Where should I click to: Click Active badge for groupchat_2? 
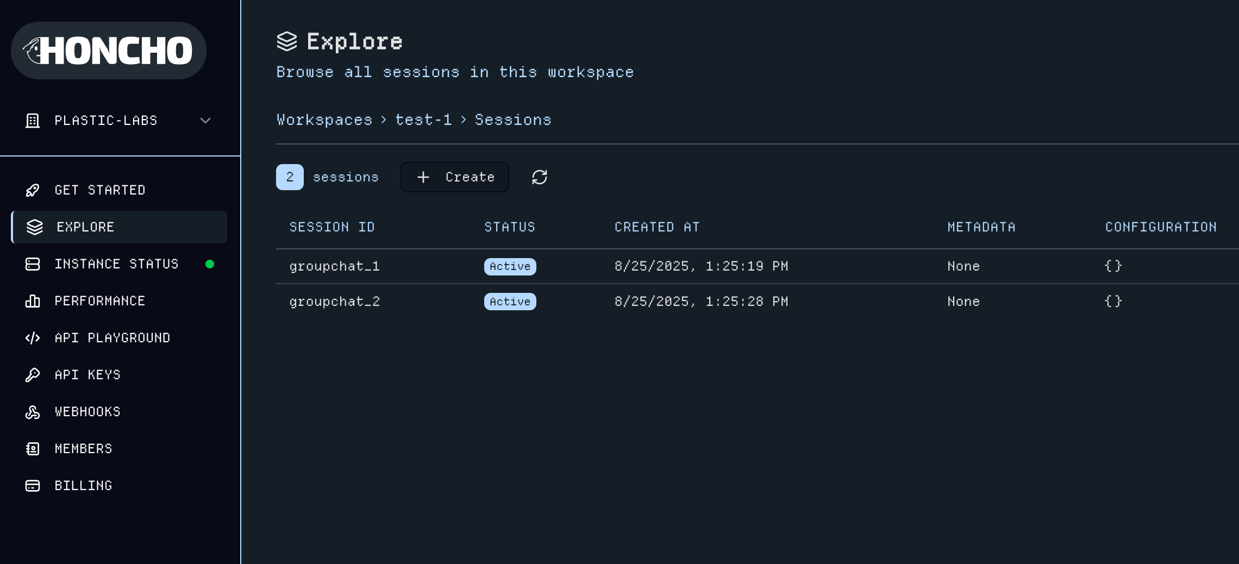[x=510, y=302]
